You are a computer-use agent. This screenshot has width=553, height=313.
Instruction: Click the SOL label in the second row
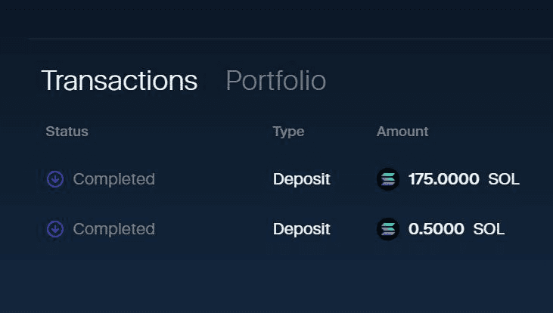point(489,229)
